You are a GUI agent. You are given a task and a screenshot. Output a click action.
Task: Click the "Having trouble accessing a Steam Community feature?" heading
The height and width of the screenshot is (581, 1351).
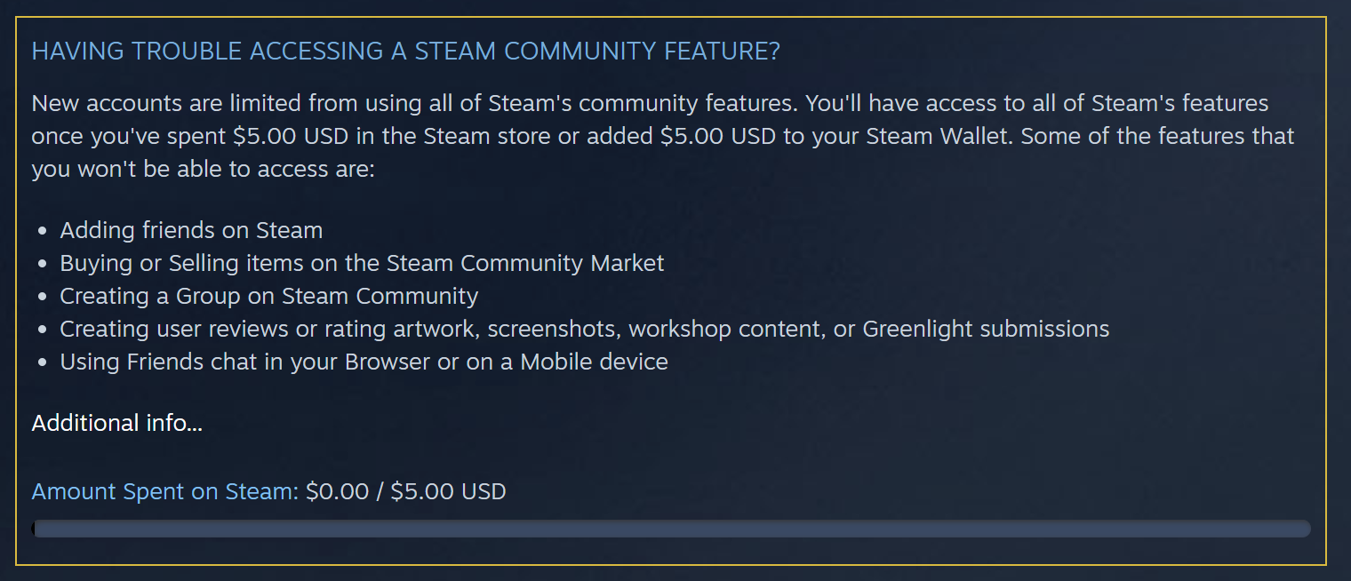pyautogui.click(x=405, y=52)
